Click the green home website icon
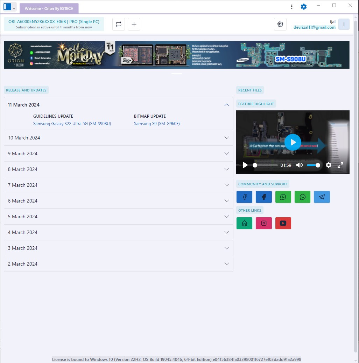 pyautogui.click(x=244, y=223)
